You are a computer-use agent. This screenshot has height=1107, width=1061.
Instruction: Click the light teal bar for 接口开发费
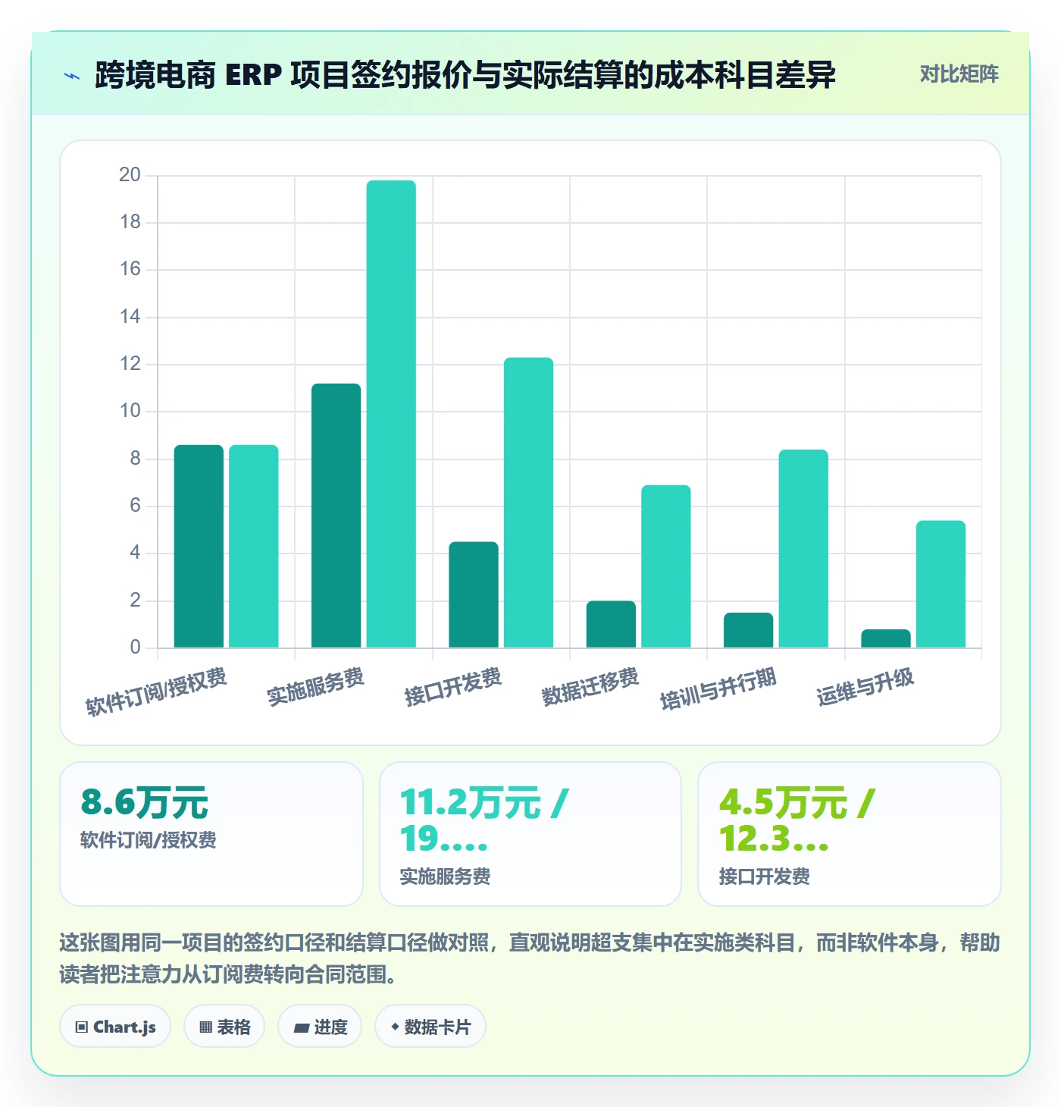[x=528, y=503]
